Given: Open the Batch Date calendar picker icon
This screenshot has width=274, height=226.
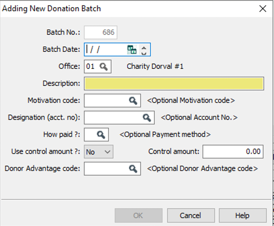Looking at the screenshot, I should 132,49.
